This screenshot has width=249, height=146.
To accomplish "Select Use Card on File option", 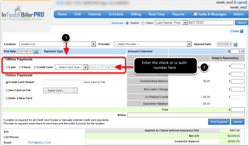I will pyautogui.click(x=7, y=90).
